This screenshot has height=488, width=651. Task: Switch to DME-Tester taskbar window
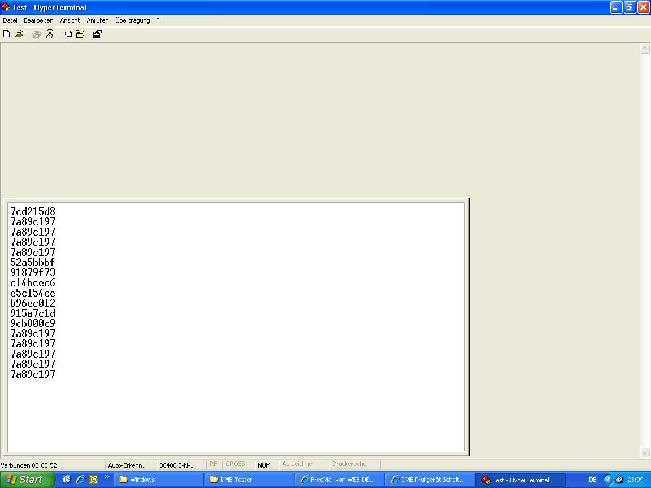[x=249, y=480]
